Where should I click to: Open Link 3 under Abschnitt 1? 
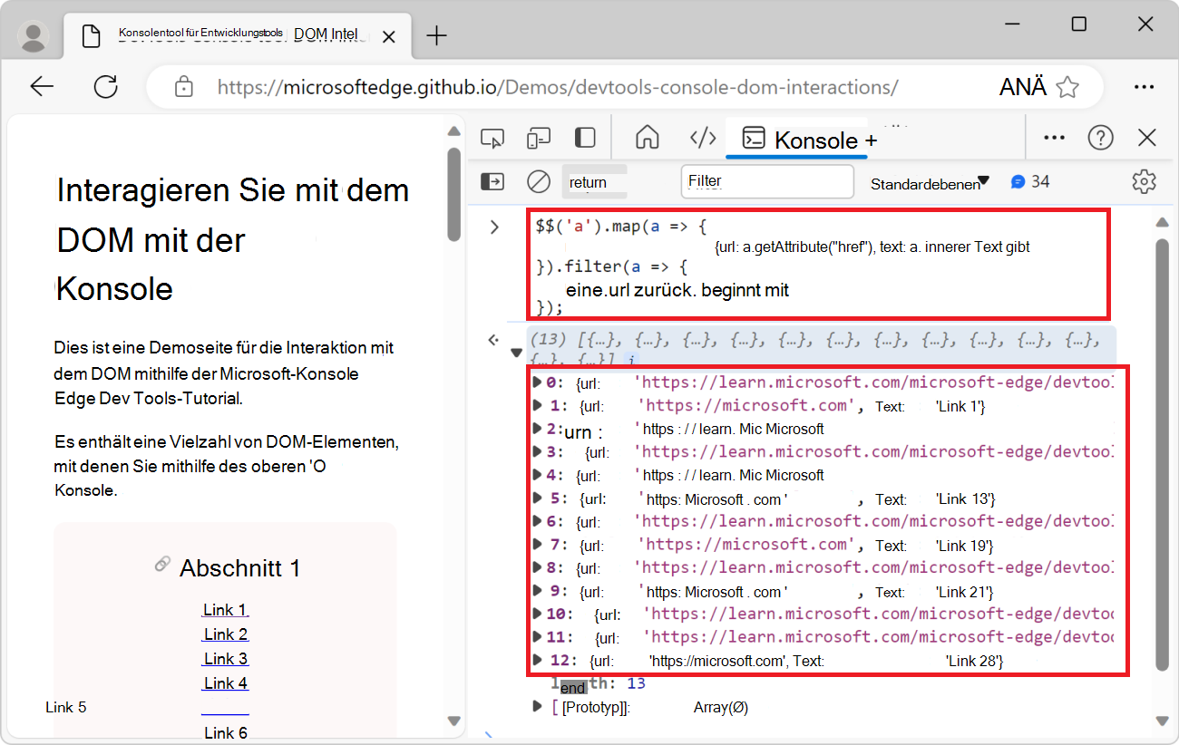click(x=225, y=658)
